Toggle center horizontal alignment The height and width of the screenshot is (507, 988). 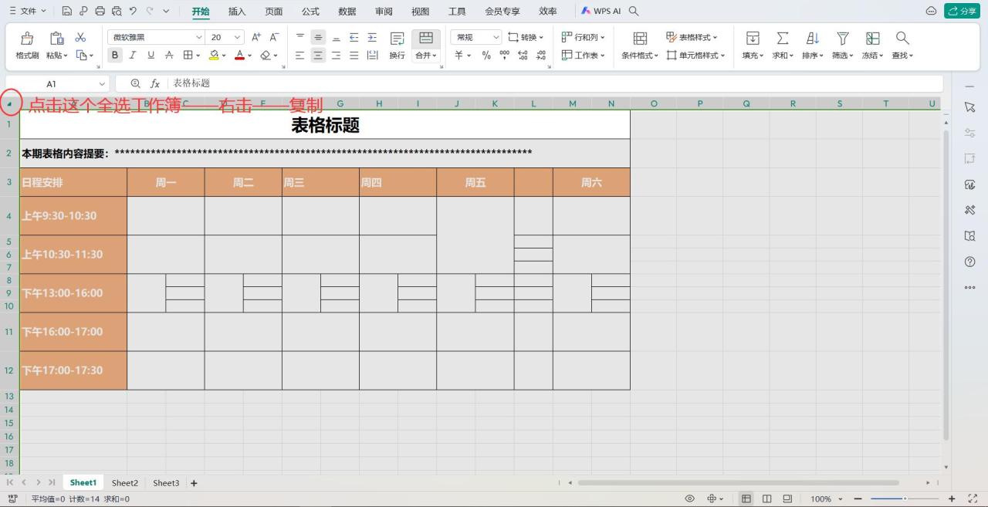pos(318,55)
